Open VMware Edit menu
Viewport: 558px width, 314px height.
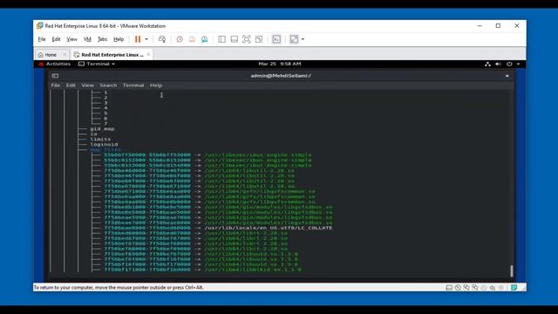pos(56,39)
